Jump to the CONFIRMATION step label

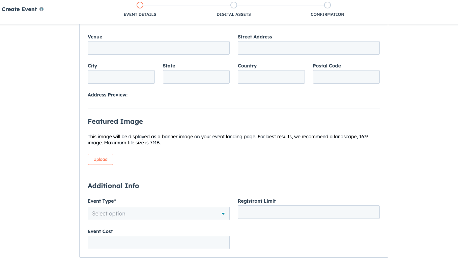(327, 15)
